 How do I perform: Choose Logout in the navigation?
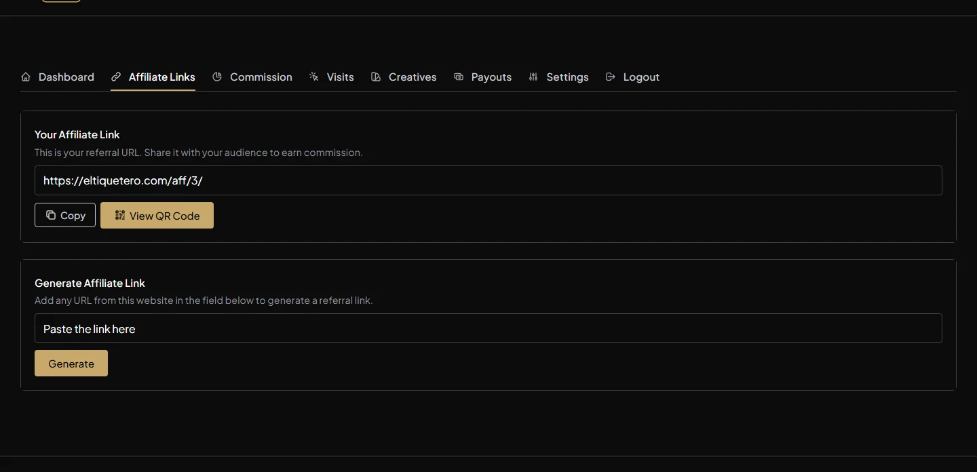[x=633, y=77]
